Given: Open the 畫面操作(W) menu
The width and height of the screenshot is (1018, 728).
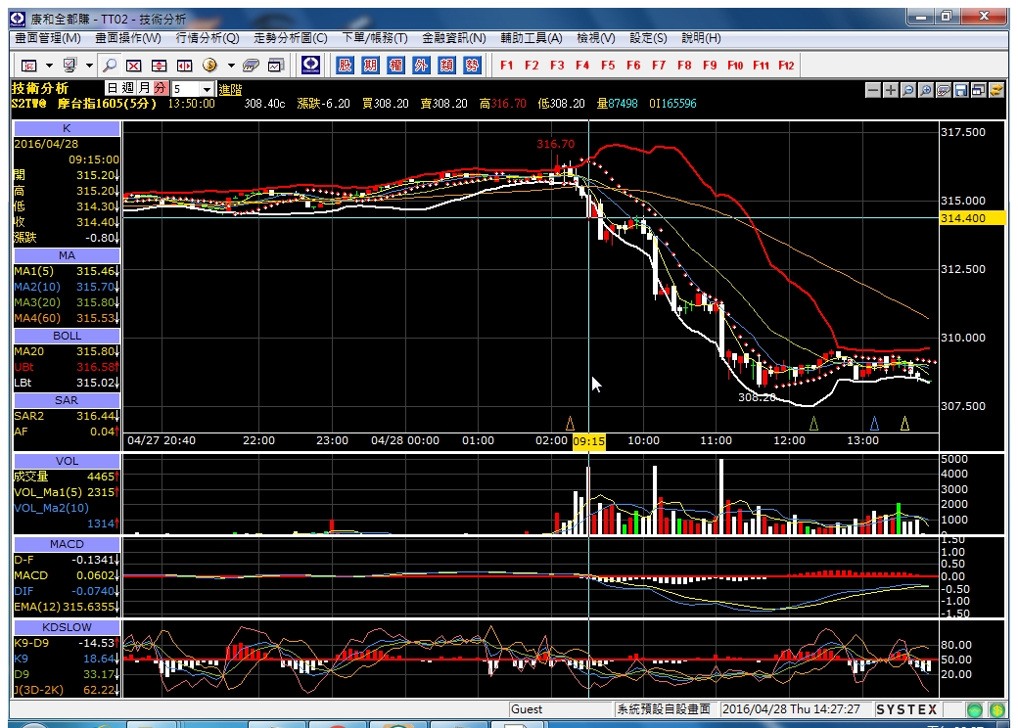Looking at the screenshot, I should coord(128,38).
